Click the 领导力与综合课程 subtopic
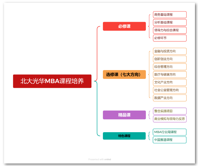This screenshot has width=198, height=166. point(170,30)
